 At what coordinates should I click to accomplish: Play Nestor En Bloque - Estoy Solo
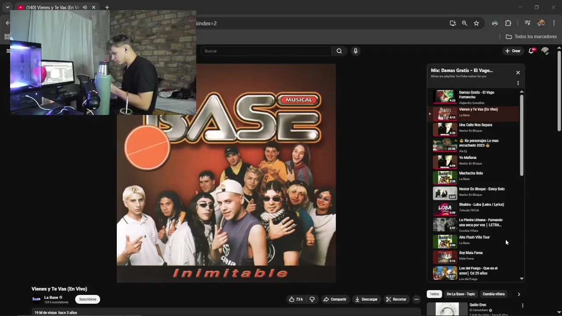tap(474, 193)
